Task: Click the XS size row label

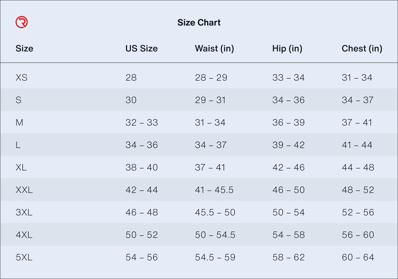Action: pyautogui.click(x=21, y=77)
